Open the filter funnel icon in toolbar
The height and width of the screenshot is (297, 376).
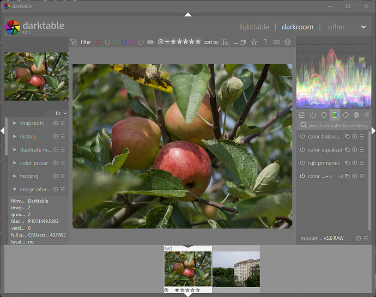click(x=74, y=42)
